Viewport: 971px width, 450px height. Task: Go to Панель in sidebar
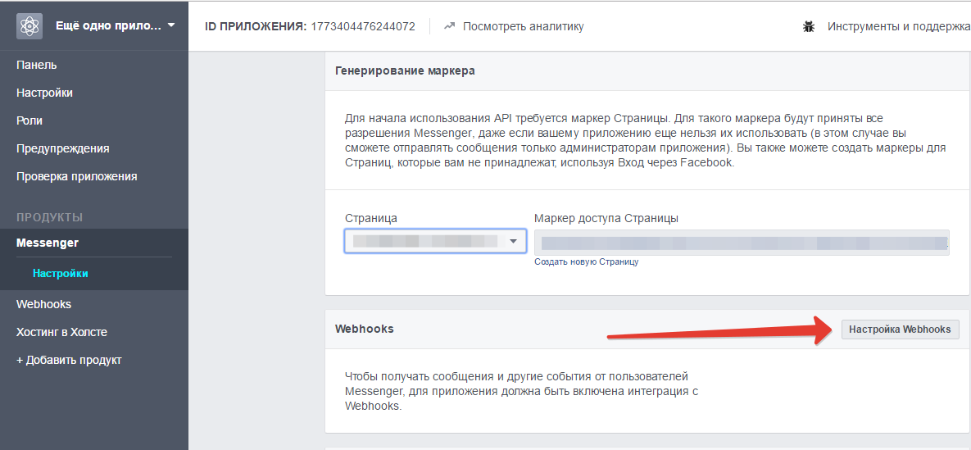pyautogui.click(x=37, y=65)
